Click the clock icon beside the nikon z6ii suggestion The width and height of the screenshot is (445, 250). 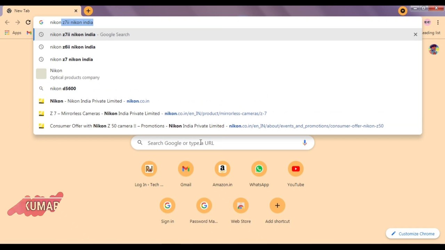(41, 47)
